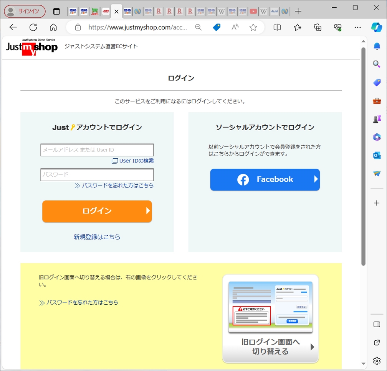
Task: Open the tab actions menu button
Action: [56, 11]
